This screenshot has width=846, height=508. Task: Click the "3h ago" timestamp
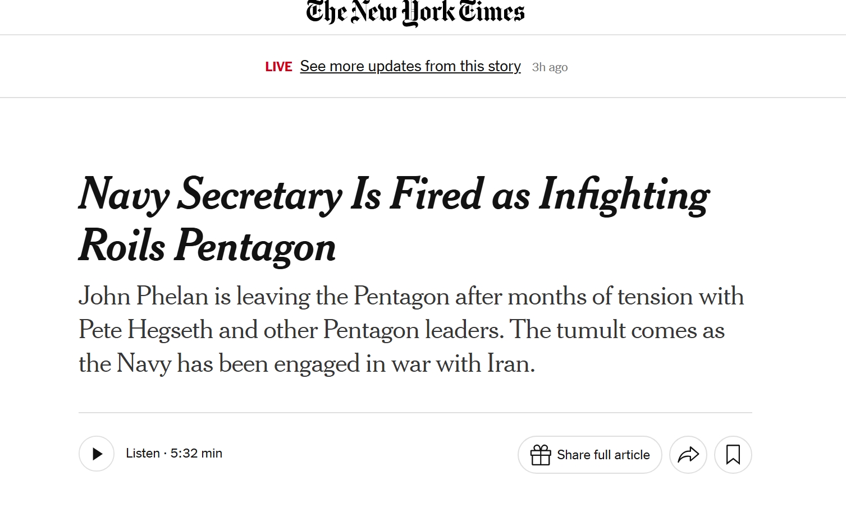pos(550,67)
